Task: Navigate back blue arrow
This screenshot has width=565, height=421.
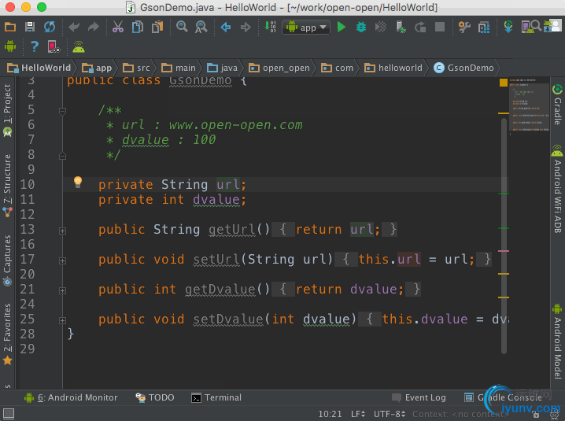Action: pyautogui.click(x=226, y=27)
